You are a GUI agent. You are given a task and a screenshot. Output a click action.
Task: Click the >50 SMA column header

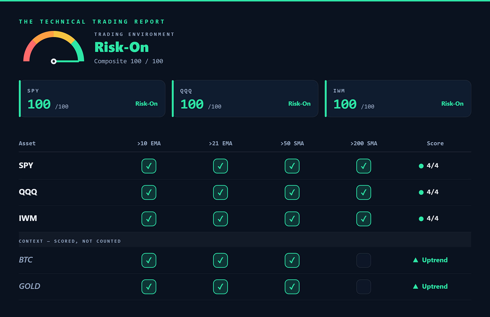pos(292,143)
